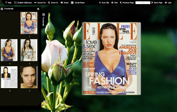Click thumbnail caption number 1
177x112 pixels.
[x=30, y=36]
